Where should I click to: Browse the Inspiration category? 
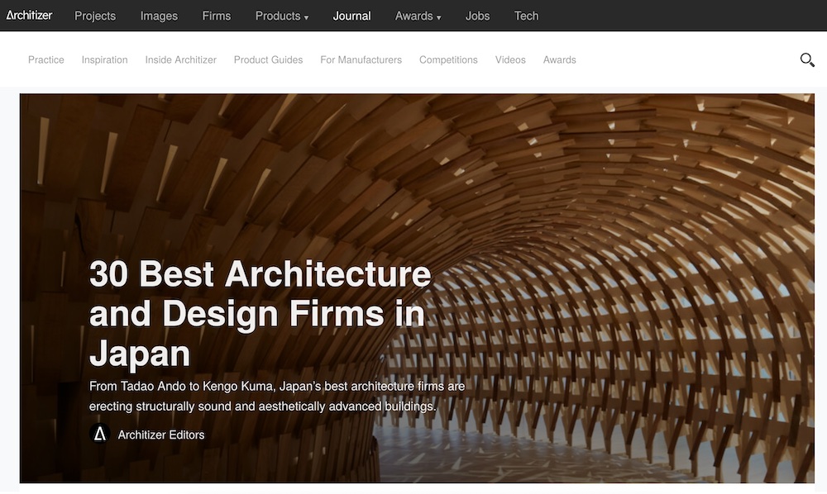coord(104,60)
